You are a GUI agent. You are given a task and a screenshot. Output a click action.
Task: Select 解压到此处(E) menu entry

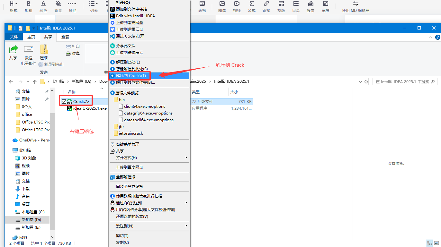pyautogui.click(x=149, y=62)
